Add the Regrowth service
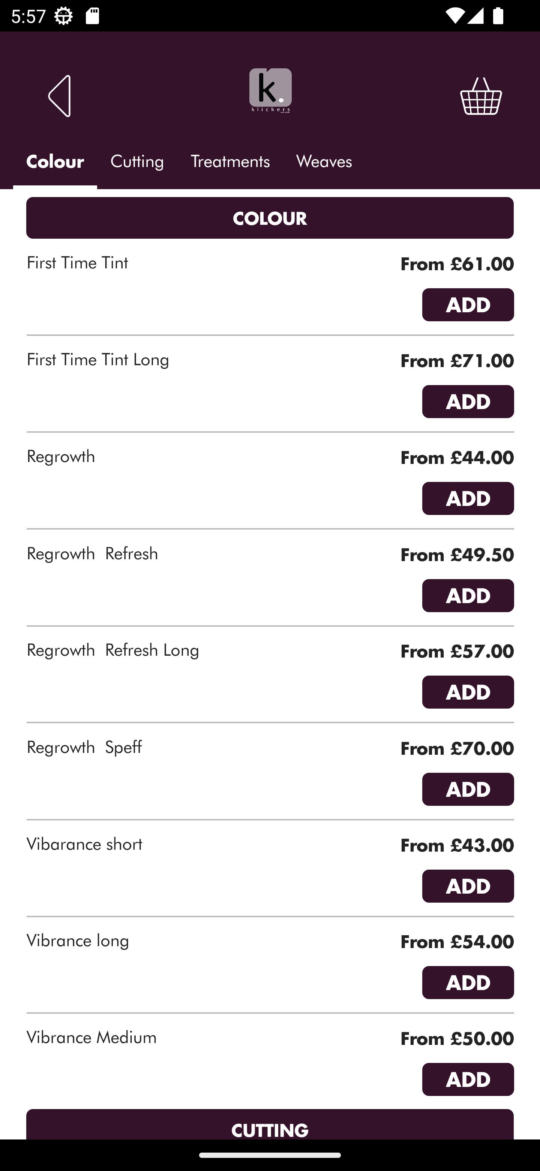The width and height of the screenshot is (540, 1171). (x=468, y=498)
